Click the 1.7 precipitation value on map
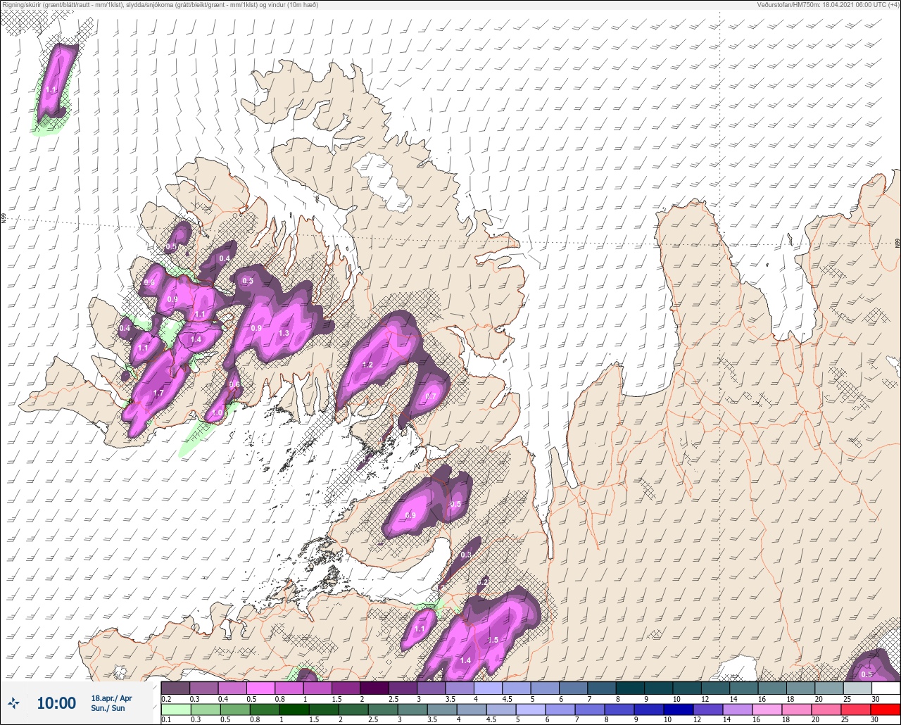This screenshot has height=725, width=901. 158,393
